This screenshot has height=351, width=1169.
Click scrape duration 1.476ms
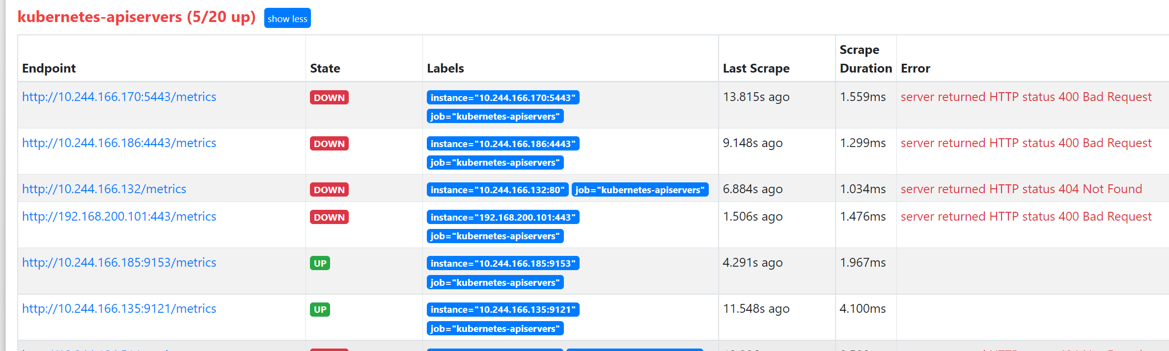click(x=863, y=216)
